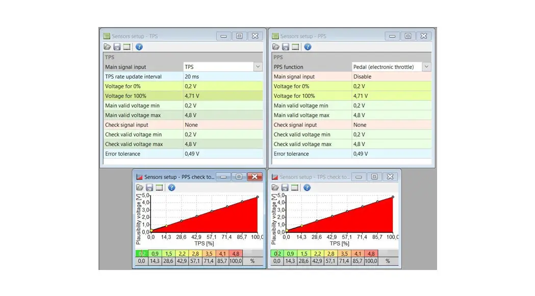Open file icon in TPS check window
The width and height of the screenshot is (535, 296).
(275, 187)
